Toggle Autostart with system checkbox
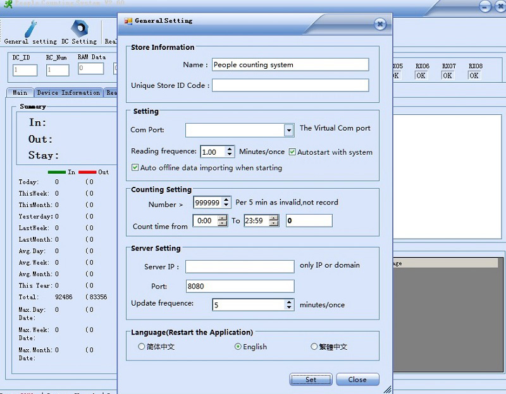506x394 pixels. (x=292, y=152)
